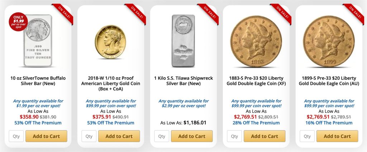Add 10 oz SilverTowne Buffalo bar to cart
Screen dimensions: 367x152
tap(46, 136)
